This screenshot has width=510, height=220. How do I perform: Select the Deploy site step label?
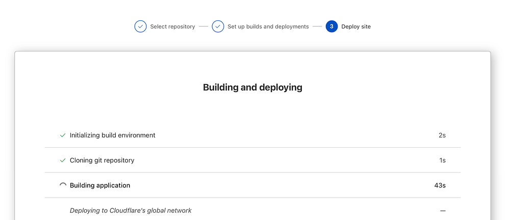tap(356, 26)
